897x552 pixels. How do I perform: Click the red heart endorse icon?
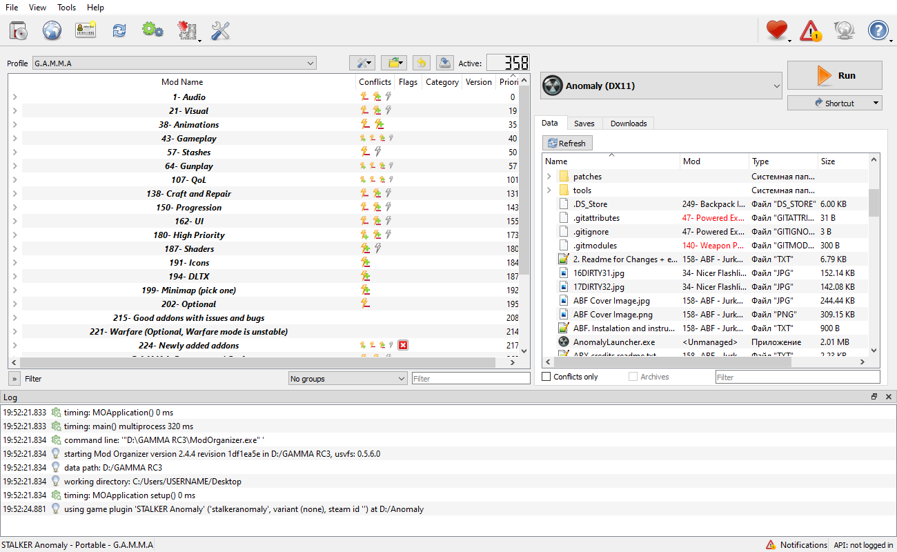[x=776, y=30]
